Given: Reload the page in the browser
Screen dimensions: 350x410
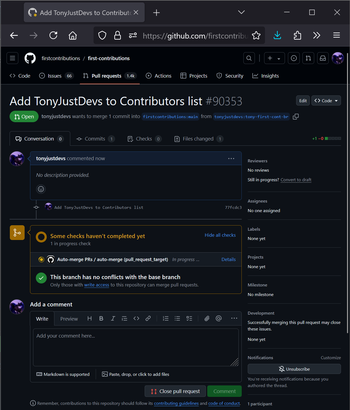Looking at the screenshot, I should (53, 35).
